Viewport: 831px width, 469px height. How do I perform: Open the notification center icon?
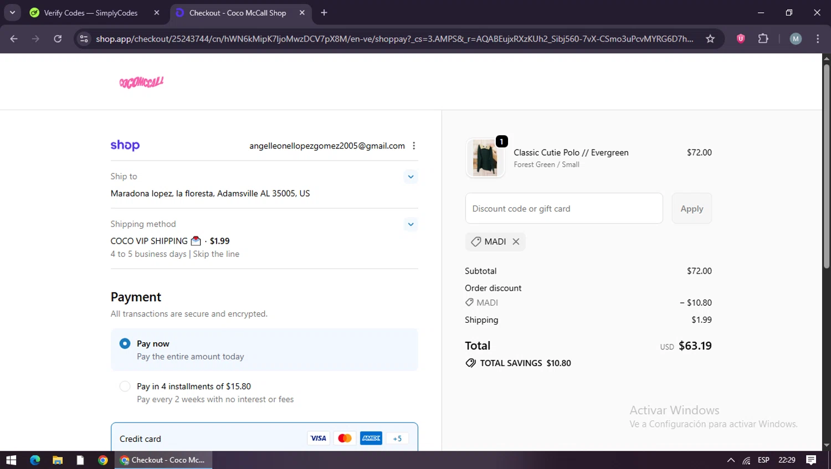pyautogui.click(x=811, y=460)
